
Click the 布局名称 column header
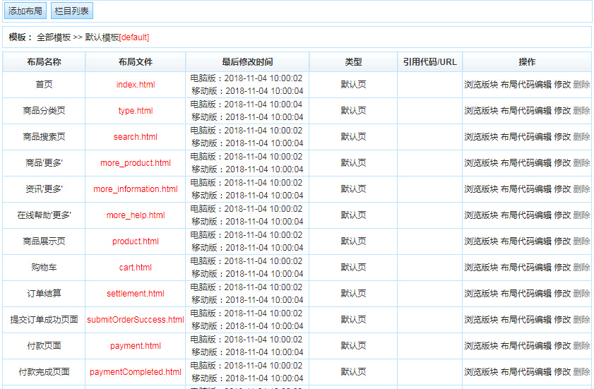pyautogui.click(x=44, y=61)
